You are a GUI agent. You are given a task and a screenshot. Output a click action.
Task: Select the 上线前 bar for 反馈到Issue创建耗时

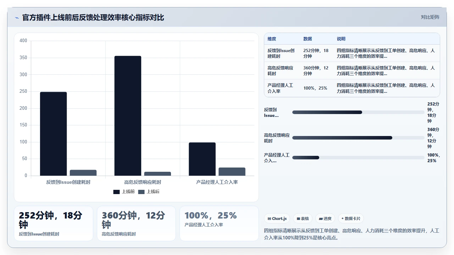pyautogui.click(x=53, y=134)
